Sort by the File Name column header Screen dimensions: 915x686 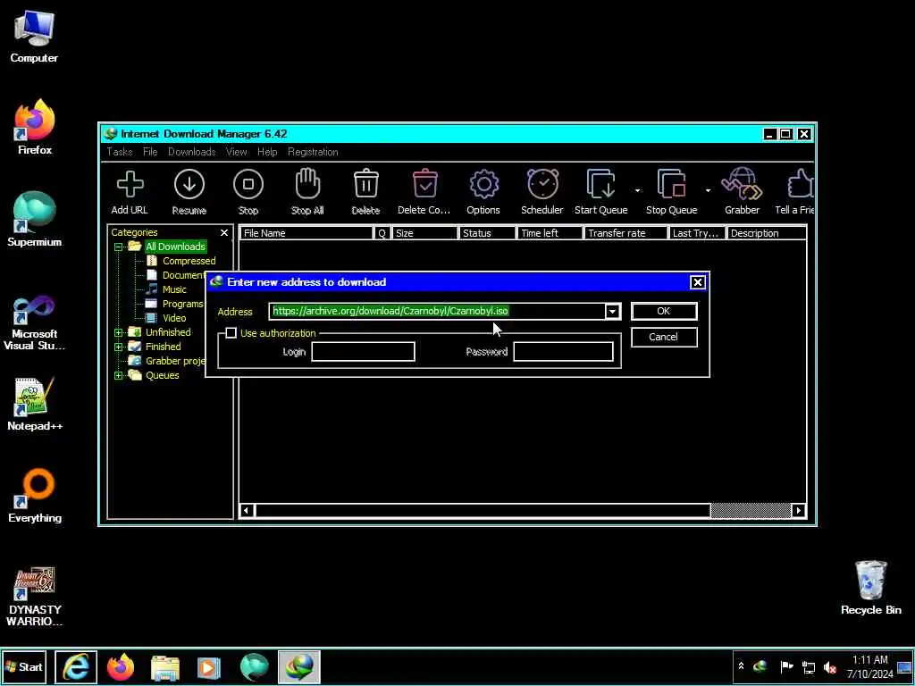click(x=306, y=233)
